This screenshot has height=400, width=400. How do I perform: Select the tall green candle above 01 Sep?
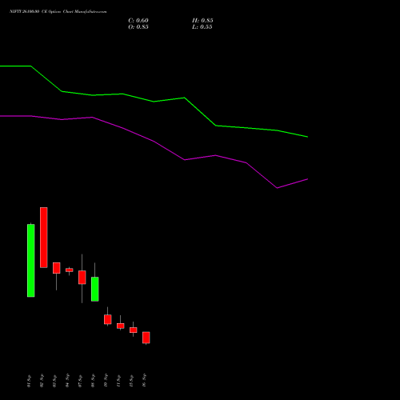[x=31, y=260]
